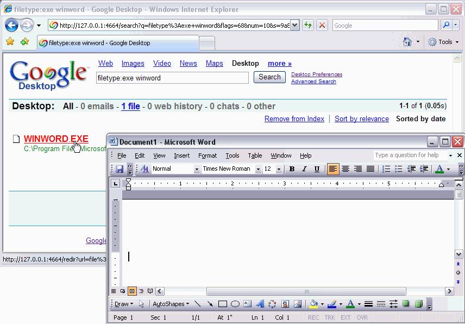Set Align Right paragraph alignment
The height and width of the screenshot is (324, 465).
pyautogui.click(x=358, y=169)
